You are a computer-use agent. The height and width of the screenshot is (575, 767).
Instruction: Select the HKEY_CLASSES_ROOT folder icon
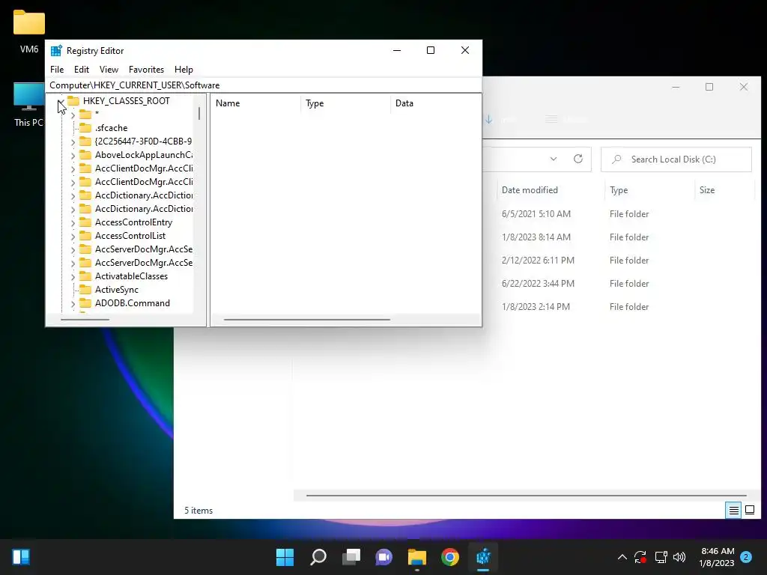pyautogui.click(x=73, y=101)
